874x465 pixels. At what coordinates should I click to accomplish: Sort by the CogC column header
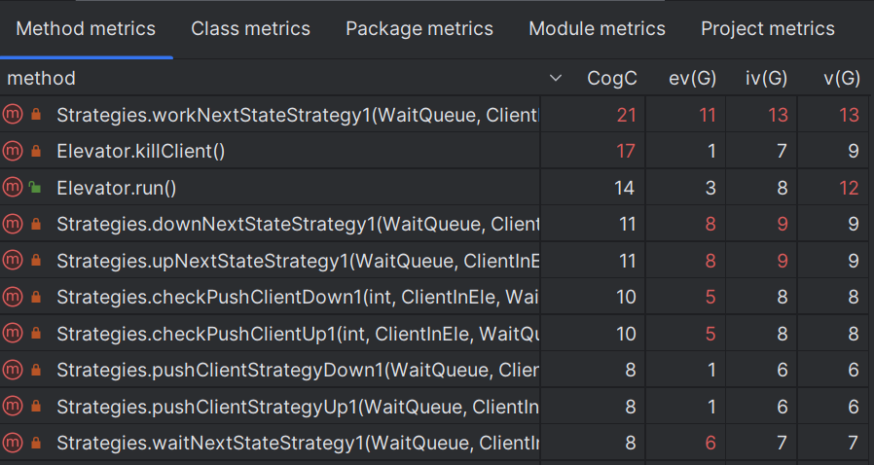(611, 78)
